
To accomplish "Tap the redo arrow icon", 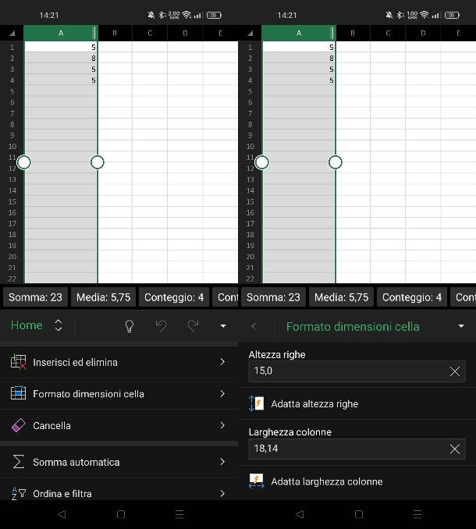I will 193,326.
